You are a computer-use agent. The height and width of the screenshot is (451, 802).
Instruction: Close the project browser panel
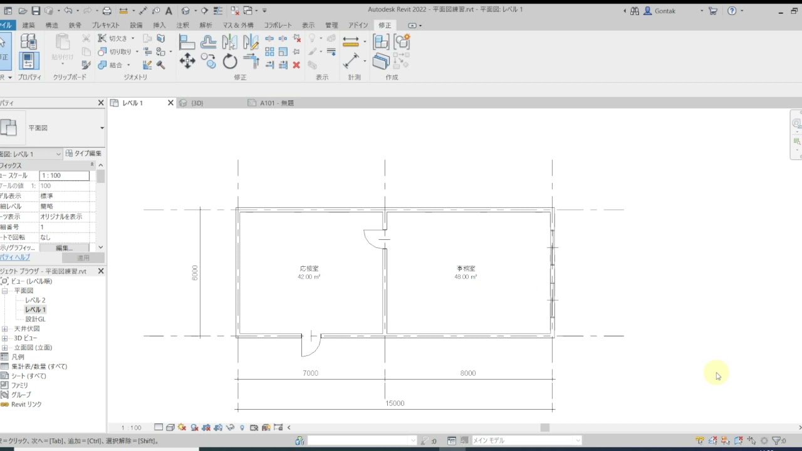pos(101,271)
